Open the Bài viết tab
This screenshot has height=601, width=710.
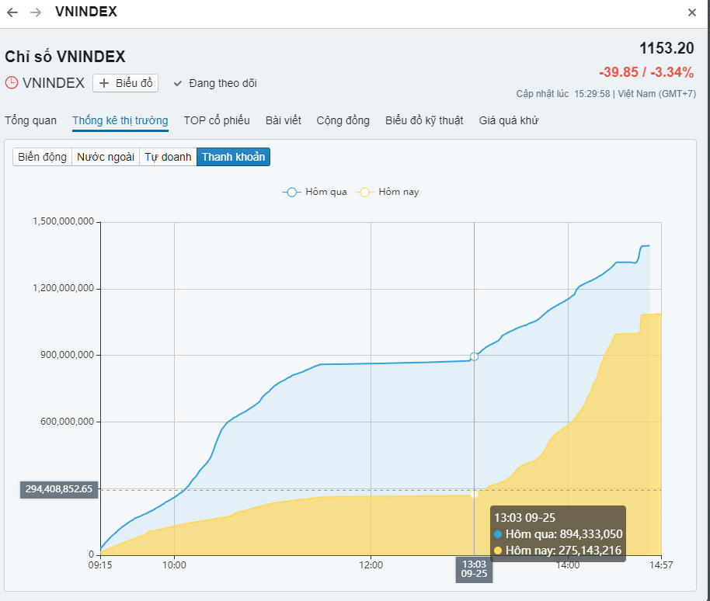tap(283, 120)
